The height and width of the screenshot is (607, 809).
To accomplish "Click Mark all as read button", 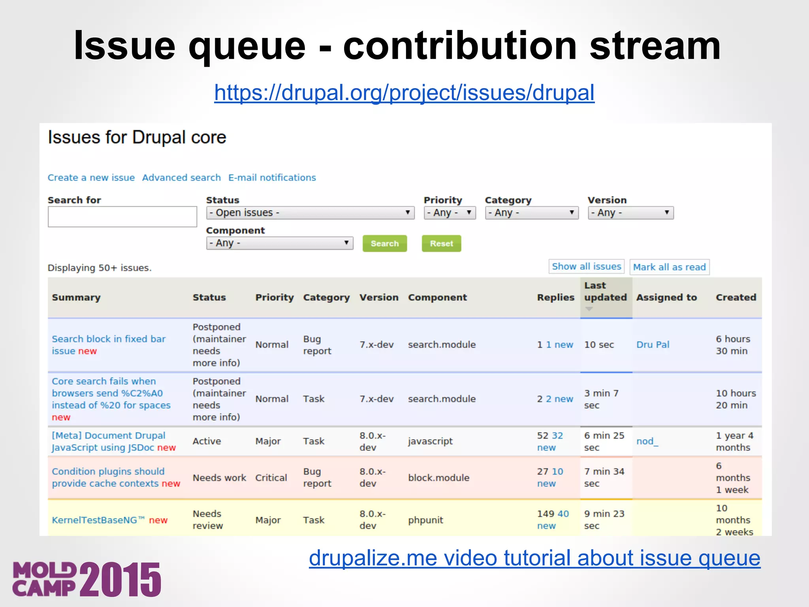I will 670,267.
